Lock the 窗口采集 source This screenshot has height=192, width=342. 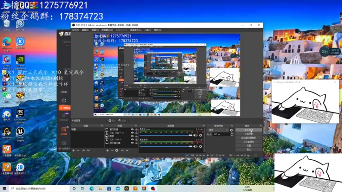136,129
